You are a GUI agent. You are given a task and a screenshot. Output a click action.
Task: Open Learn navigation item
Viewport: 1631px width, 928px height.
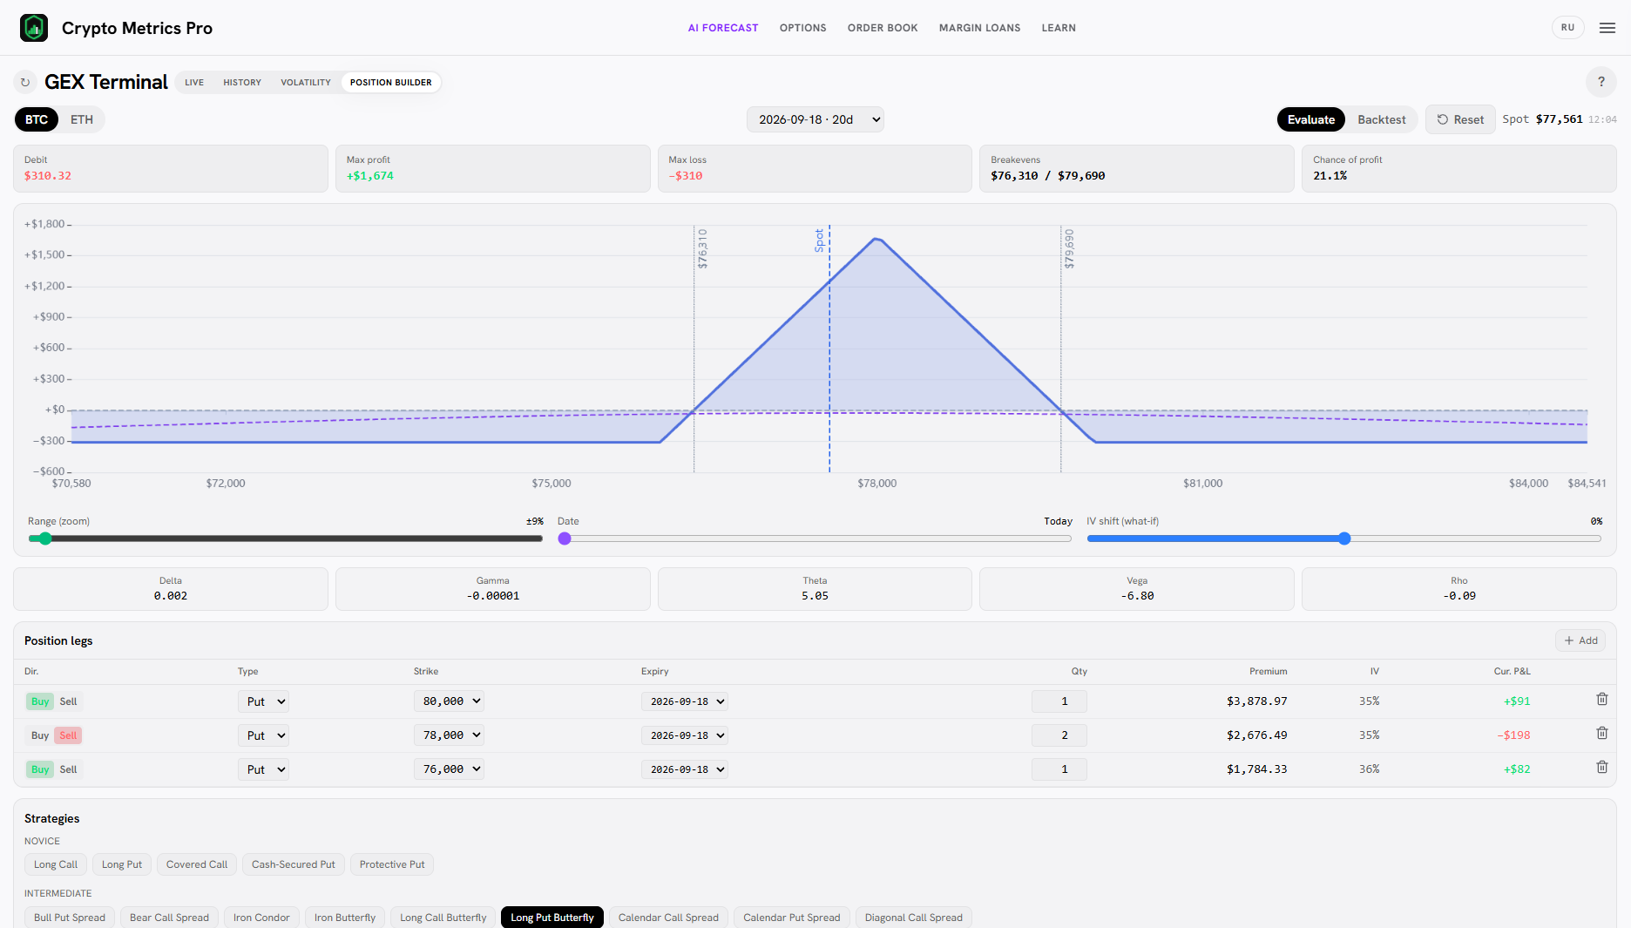[1059, 28]
